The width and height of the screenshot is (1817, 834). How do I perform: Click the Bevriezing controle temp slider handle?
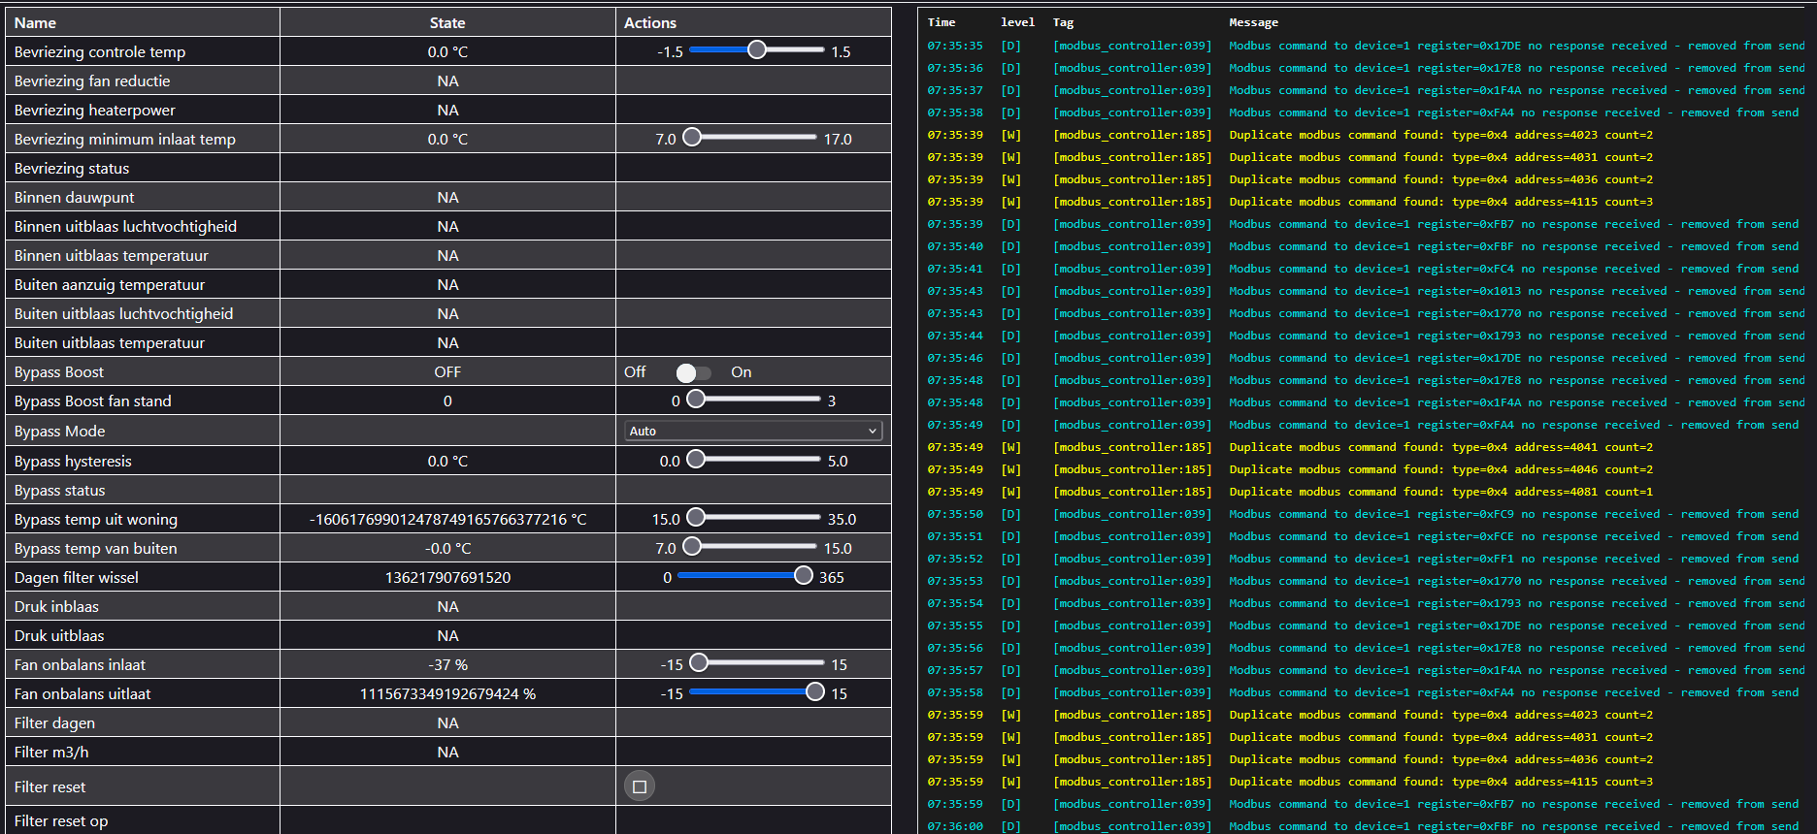click(757, 49)
